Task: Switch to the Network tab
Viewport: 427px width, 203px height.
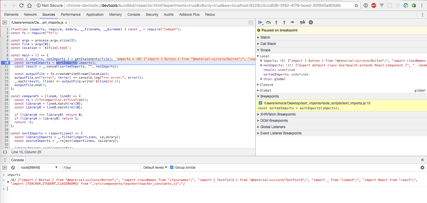Action: pos(30,15)
